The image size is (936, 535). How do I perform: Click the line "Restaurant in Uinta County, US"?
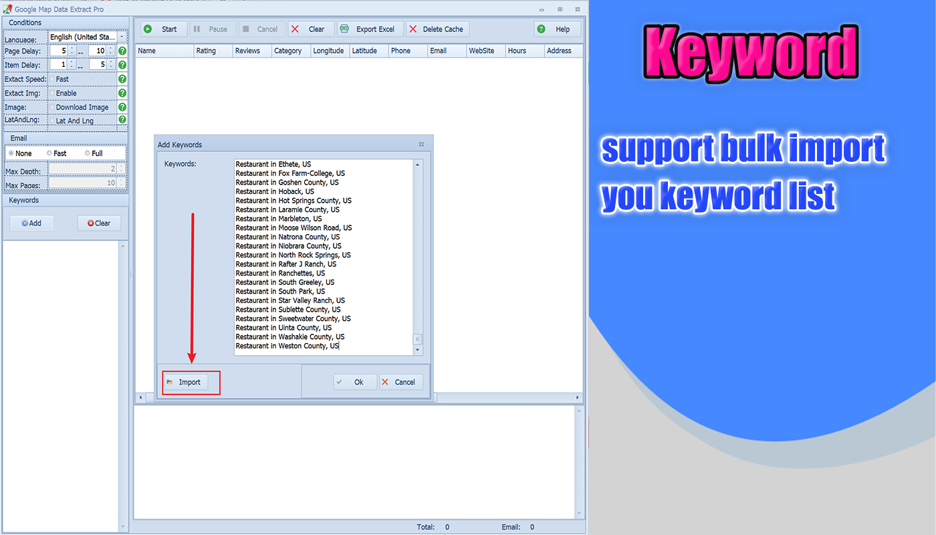(x=284, y=328)
